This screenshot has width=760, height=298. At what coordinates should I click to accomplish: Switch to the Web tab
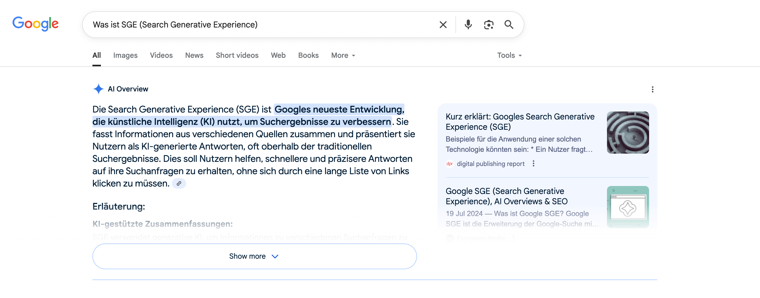[x=278, y=55]
